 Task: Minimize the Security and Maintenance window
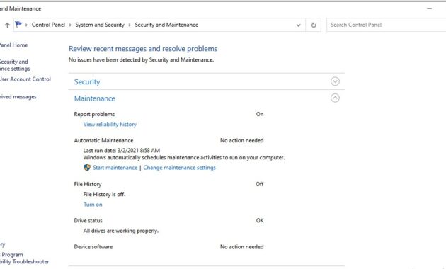click(x=429, y=8)
